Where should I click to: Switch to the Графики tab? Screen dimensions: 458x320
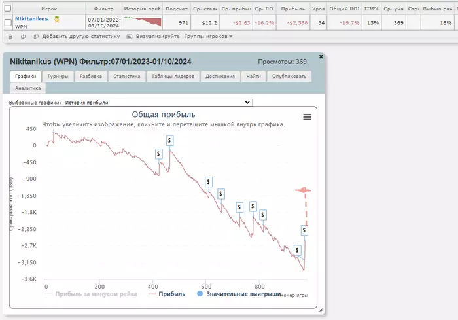(x=26, y=77)
